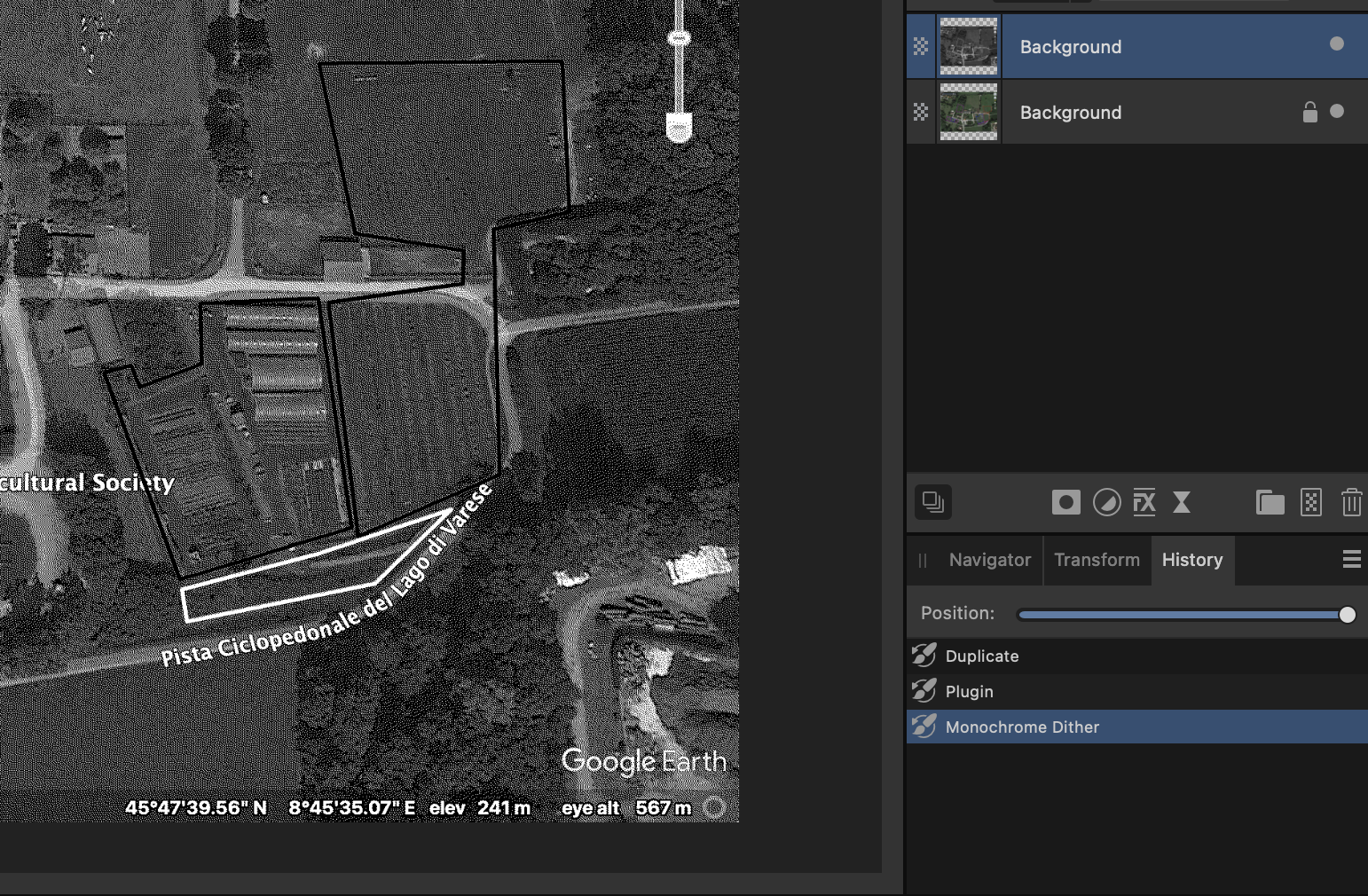This screenshot has height=896, width=1368.
Task: Select the color Background layer thumbnail
Action: click(968, 112)
